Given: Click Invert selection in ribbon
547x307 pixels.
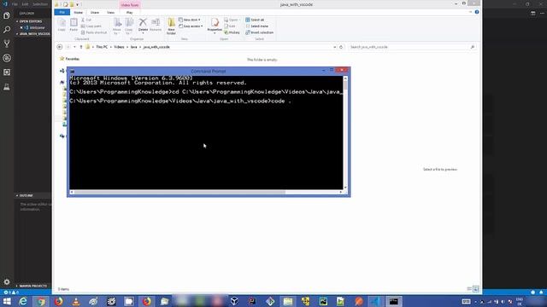Looking at the screenshot, I should tap(260, 32).
